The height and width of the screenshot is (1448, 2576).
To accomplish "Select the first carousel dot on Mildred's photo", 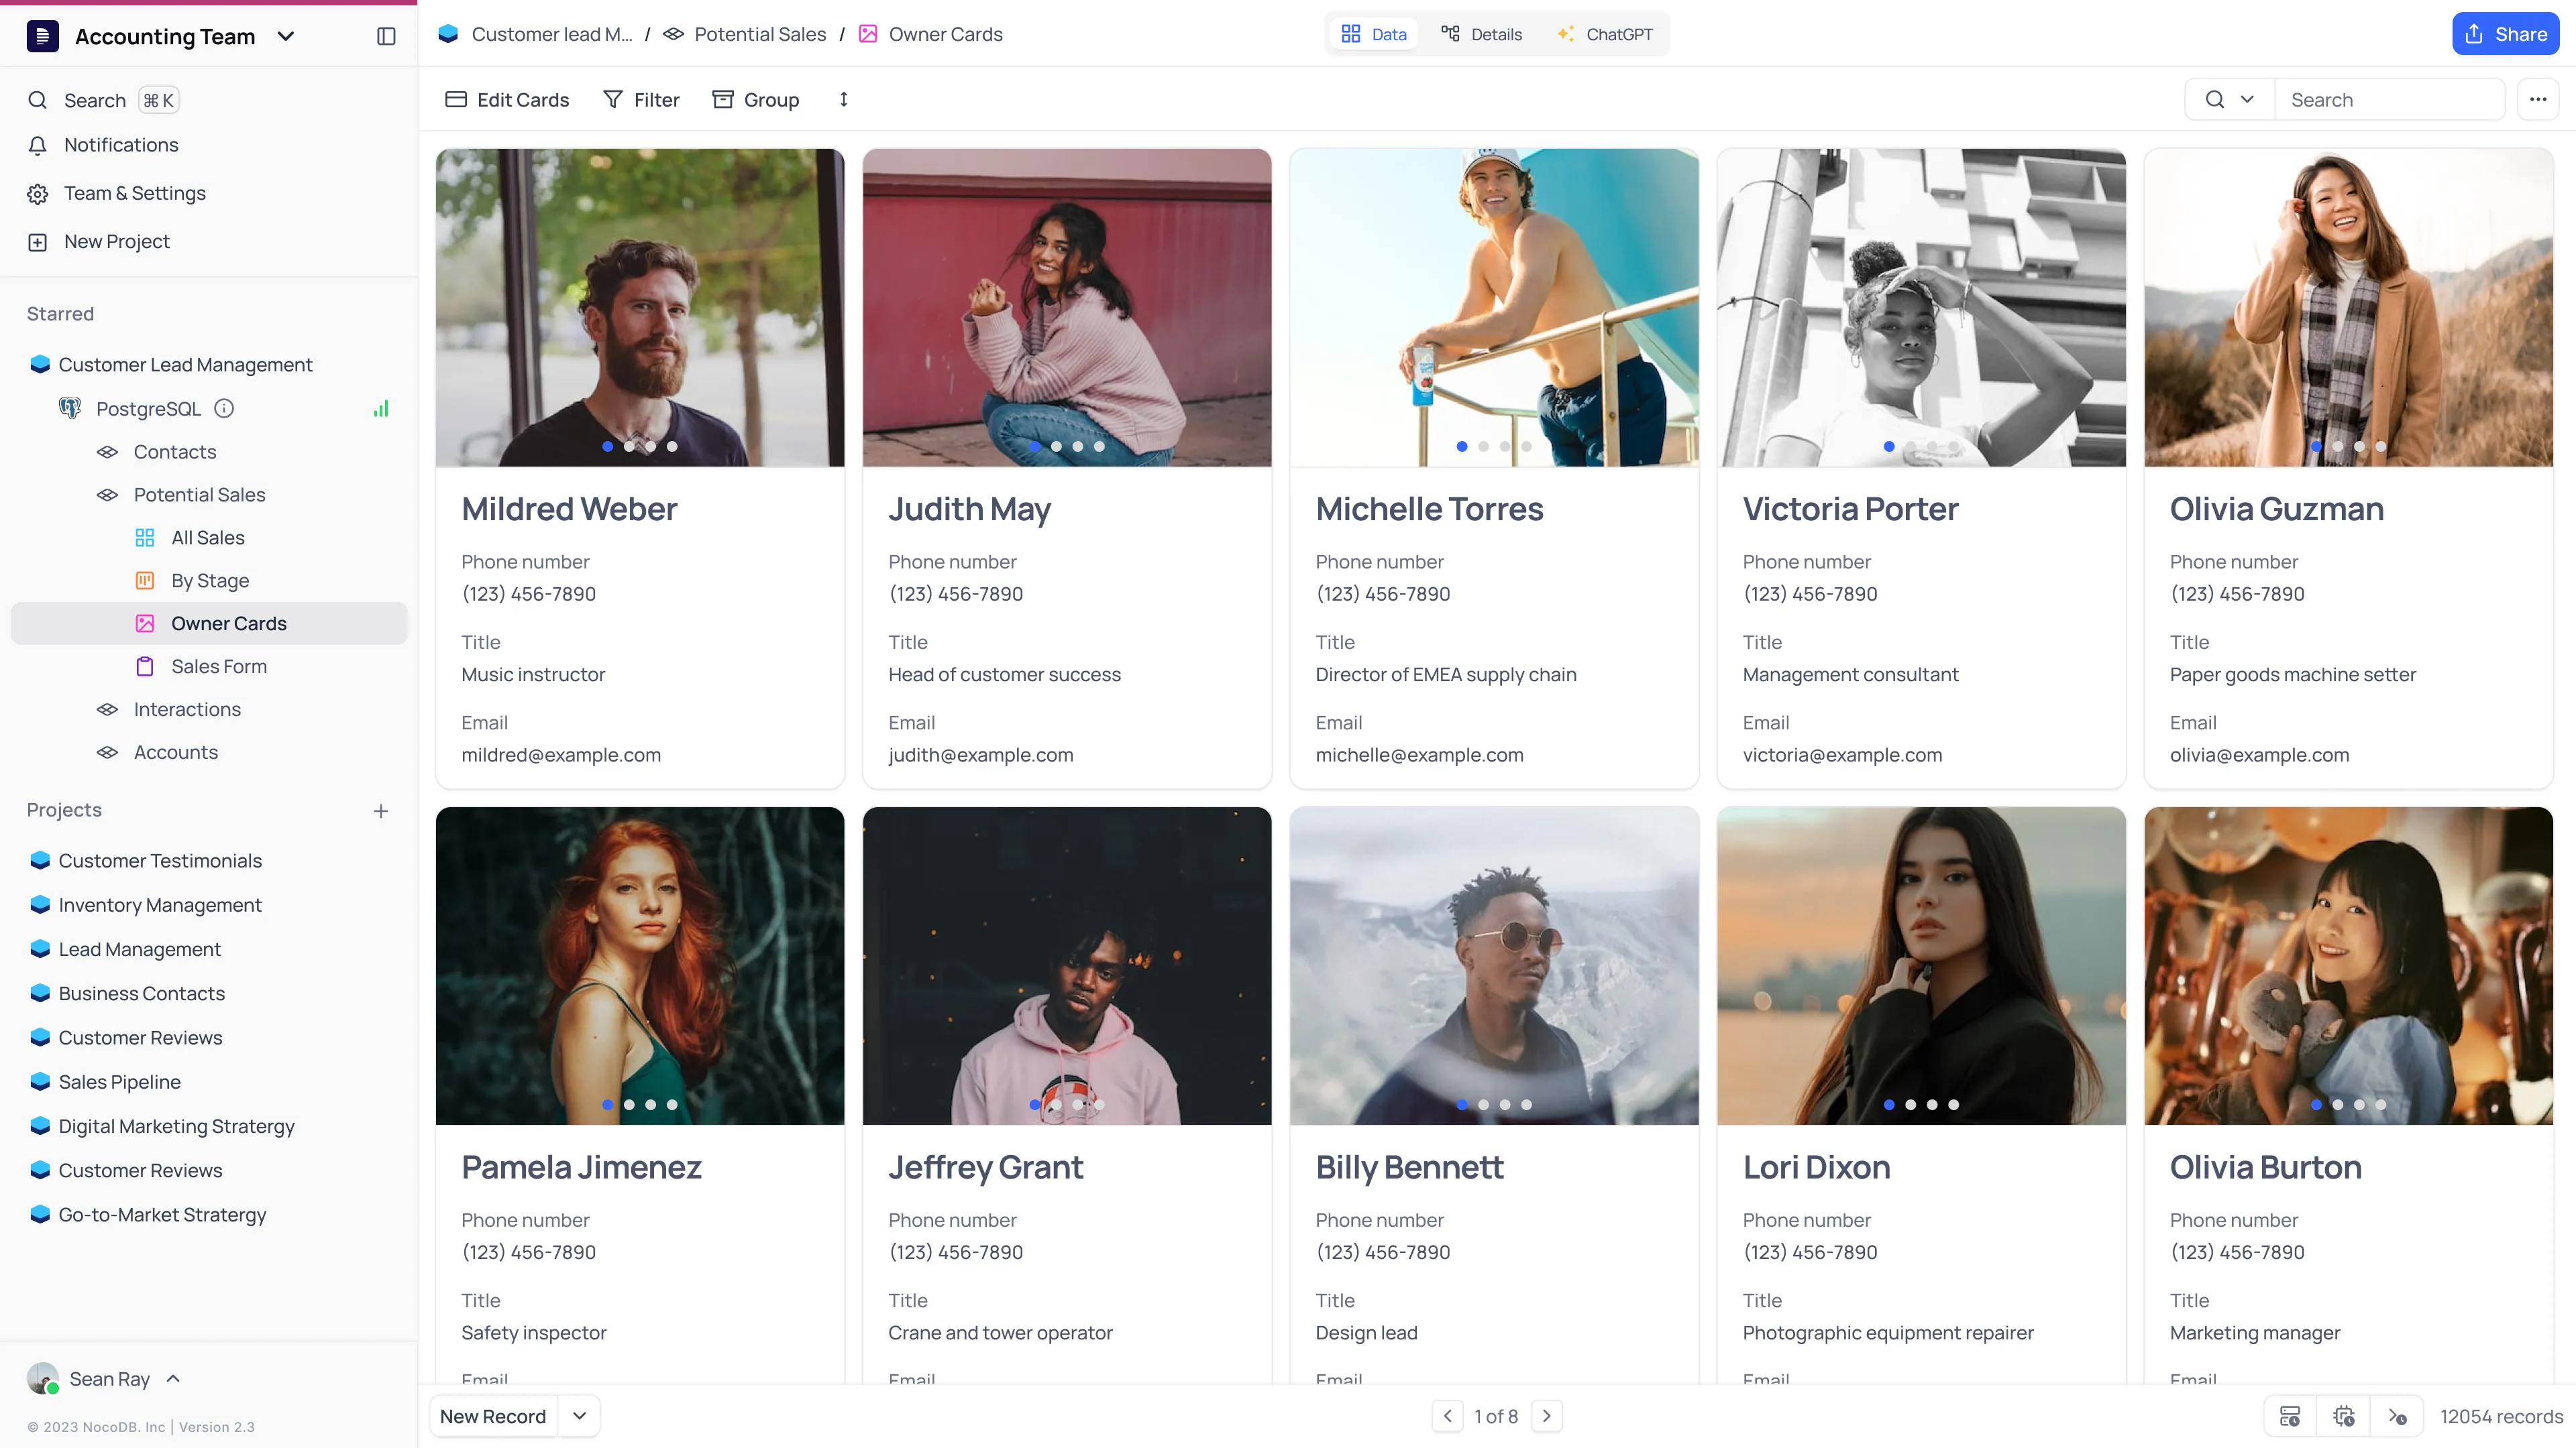I will [609, 446].
